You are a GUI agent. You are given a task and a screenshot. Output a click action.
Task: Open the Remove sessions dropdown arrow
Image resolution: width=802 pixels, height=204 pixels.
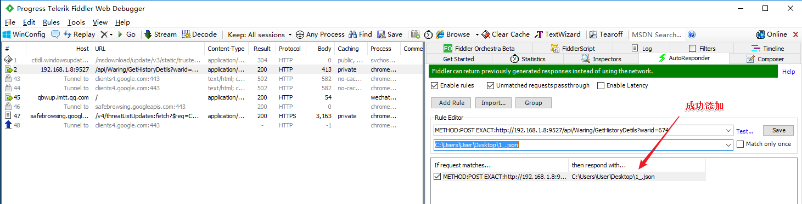[111, 34]
